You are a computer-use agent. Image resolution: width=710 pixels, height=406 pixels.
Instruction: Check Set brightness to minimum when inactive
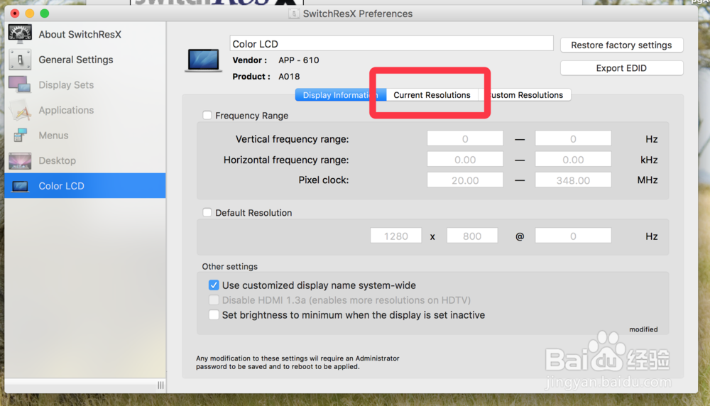pos(214,315)
